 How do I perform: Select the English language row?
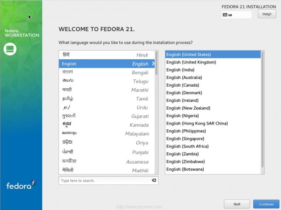tap(107, 63)
